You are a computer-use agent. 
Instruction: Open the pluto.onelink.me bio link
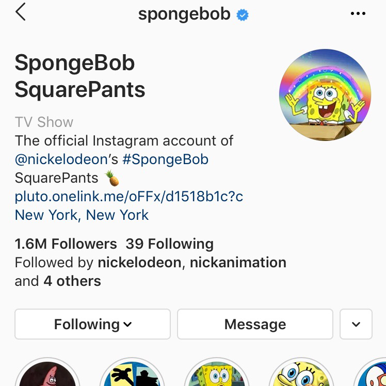coord(128,196)
